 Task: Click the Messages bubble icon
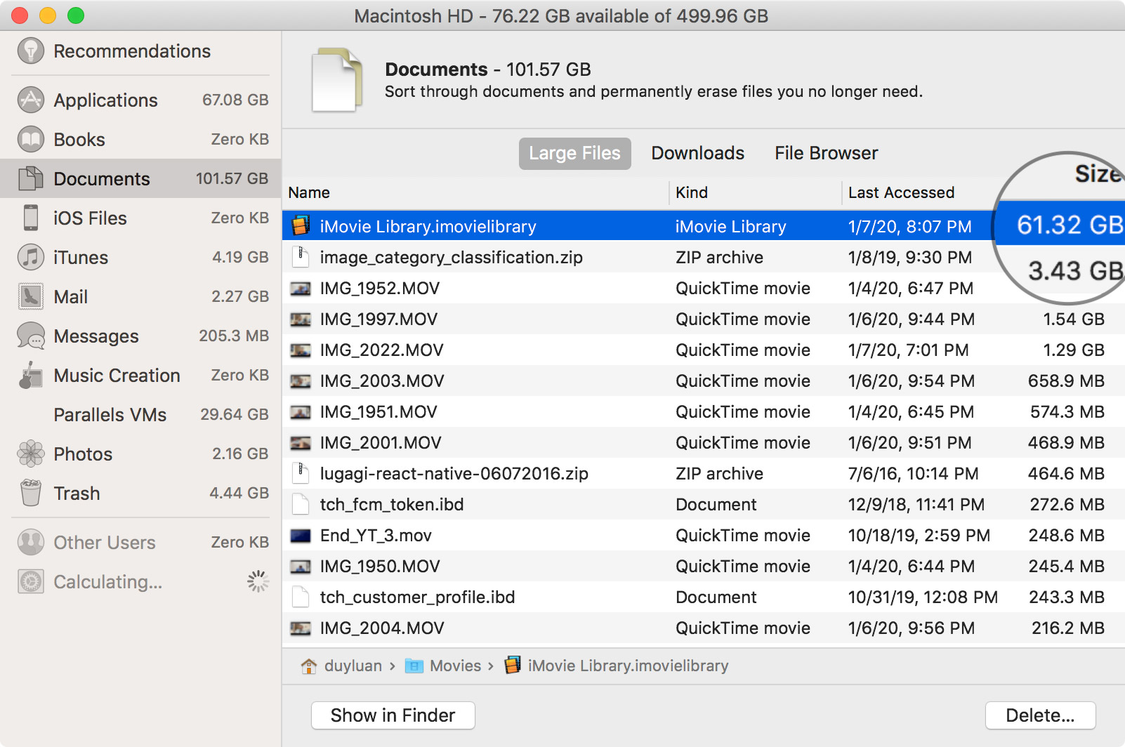(31, 336)
